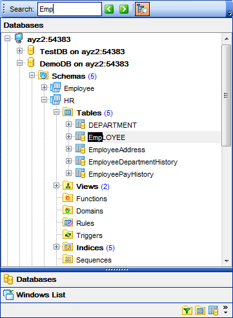
Task: Select the DEPARTMENT table
Action: (x=112, y=125)
